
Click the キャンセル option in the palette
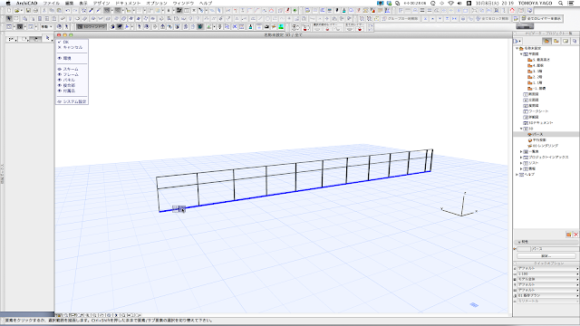pos(72,47)
